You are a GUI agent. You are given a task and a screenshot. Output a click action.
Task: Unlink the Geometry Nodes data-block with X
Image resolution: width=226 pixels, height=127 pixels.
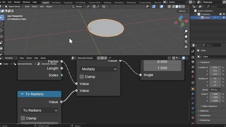pyautogui.click(x=106, y=58)
